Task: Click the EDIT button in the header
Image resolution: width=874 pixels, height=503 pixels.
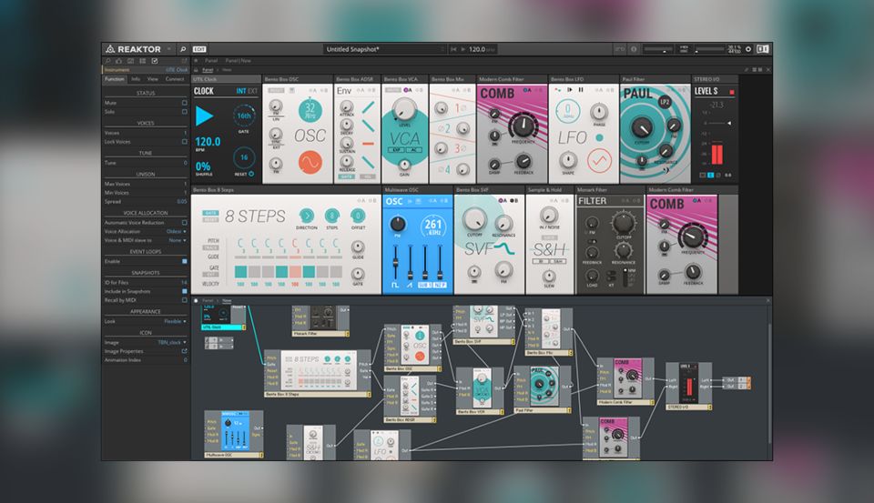Action: click(199, 49)
